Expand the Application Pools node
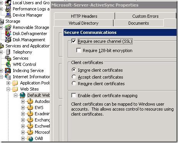Image resolution: width=178 pixels, height=143 pixels. pos(8,83)
